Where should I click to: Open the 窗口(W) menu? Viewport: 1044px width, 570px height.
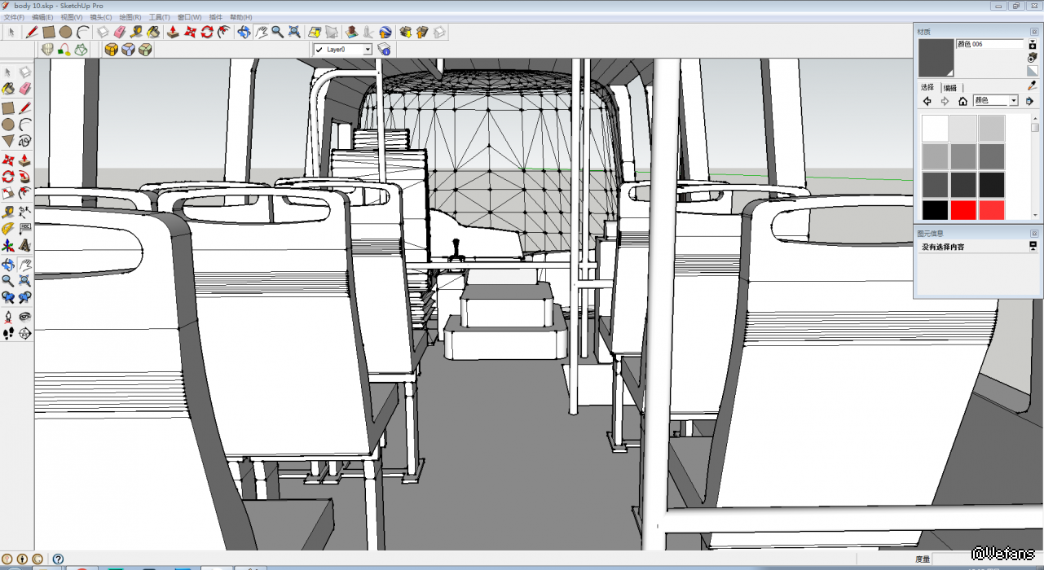(x=189, y=17)
